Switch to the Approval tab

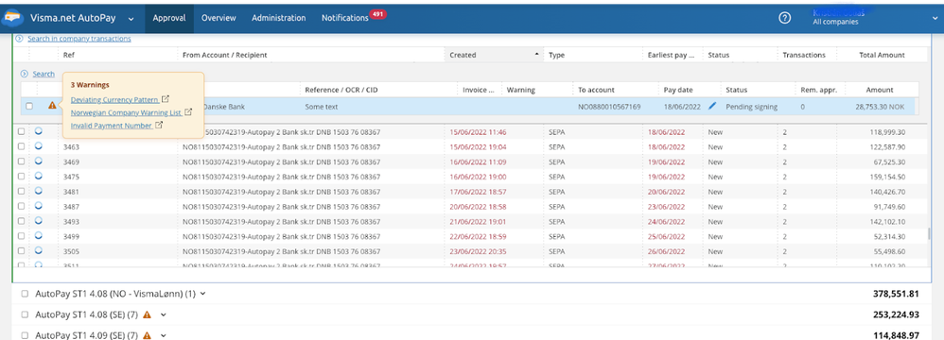pyautogui.click(x=169, y=18)
